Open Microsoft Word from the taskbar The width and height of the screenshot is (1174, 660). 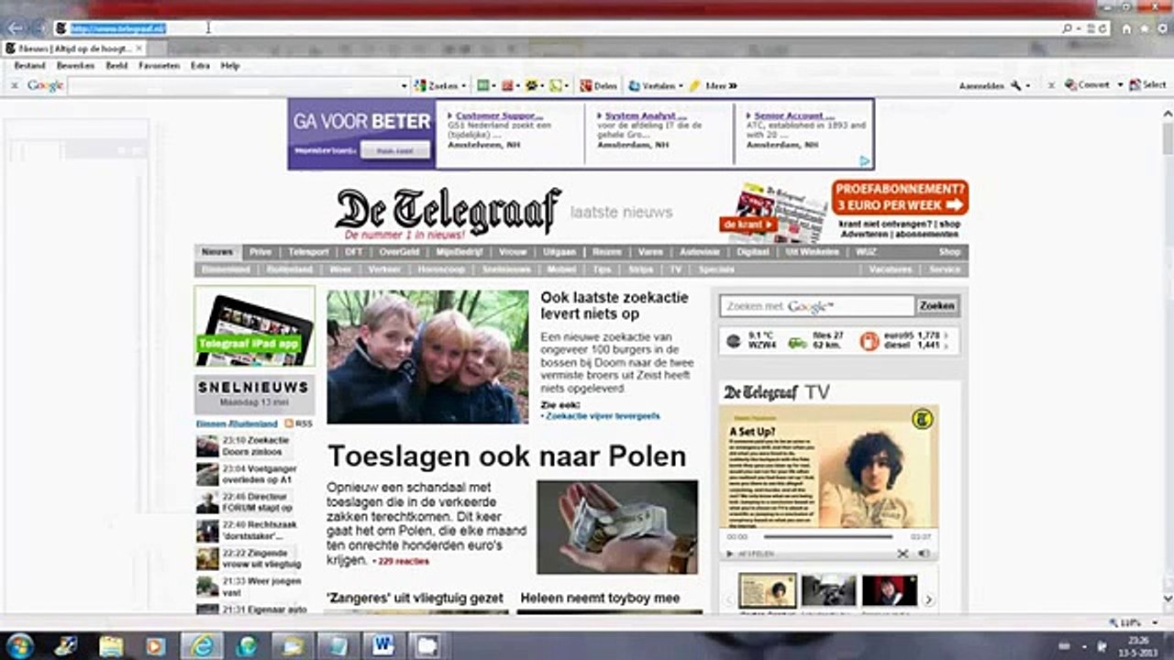click(382, 645)
